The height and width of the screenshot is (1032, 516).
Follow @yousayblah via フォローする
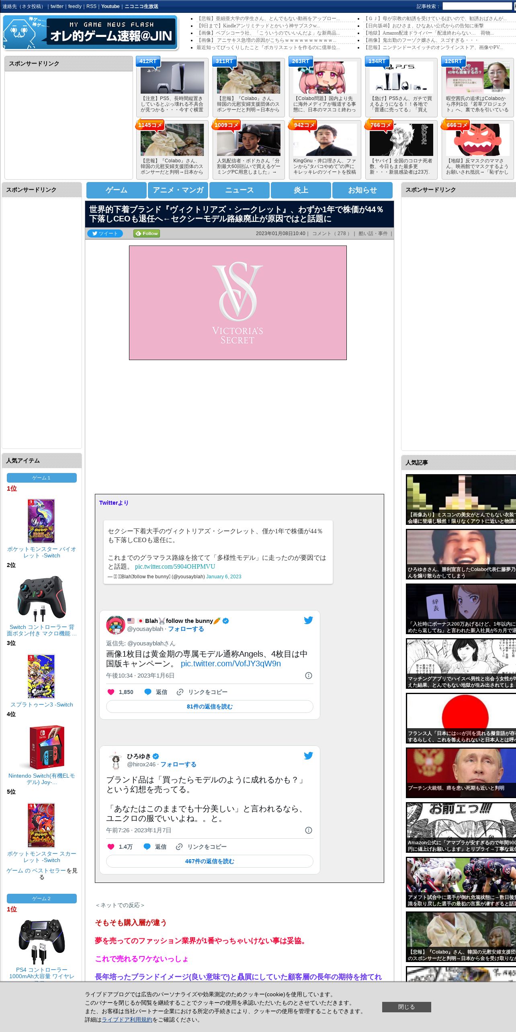186,629
